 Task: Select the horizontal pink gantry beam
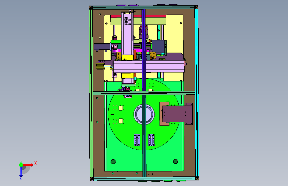pos(149,67)
